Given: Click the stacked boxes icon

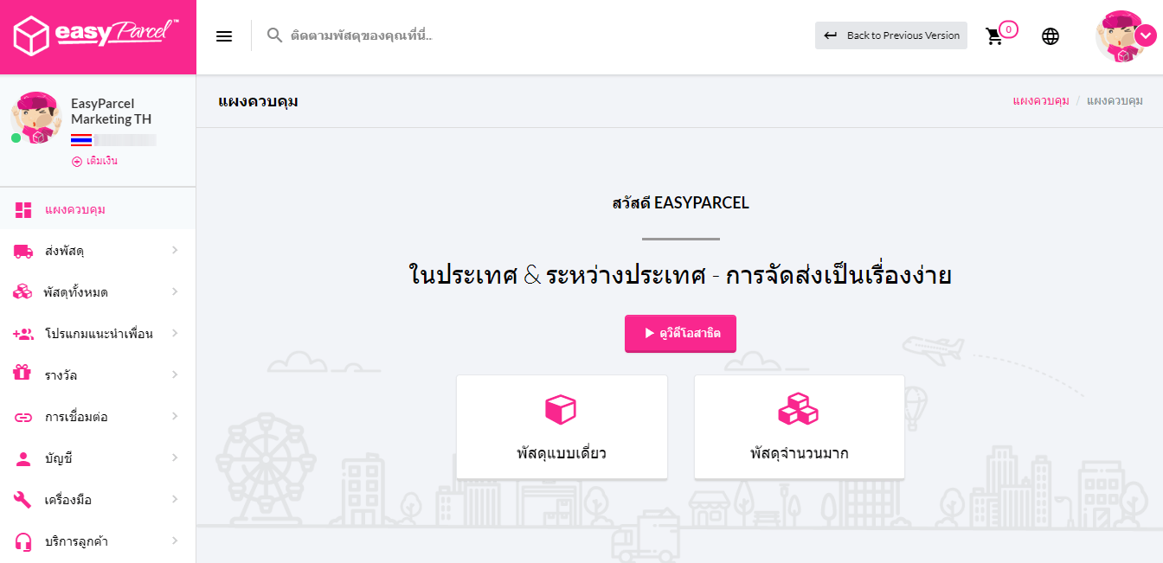Looking at the screenshot, I should pyautogui.click(x=798, y=408).
